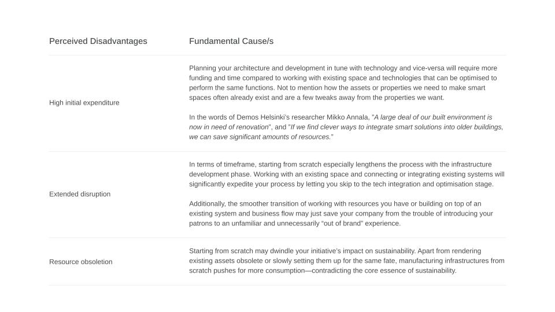Click paragraph starting 'Planning your architecture'
Screen dimensions: 555x312
click(343, 83)
